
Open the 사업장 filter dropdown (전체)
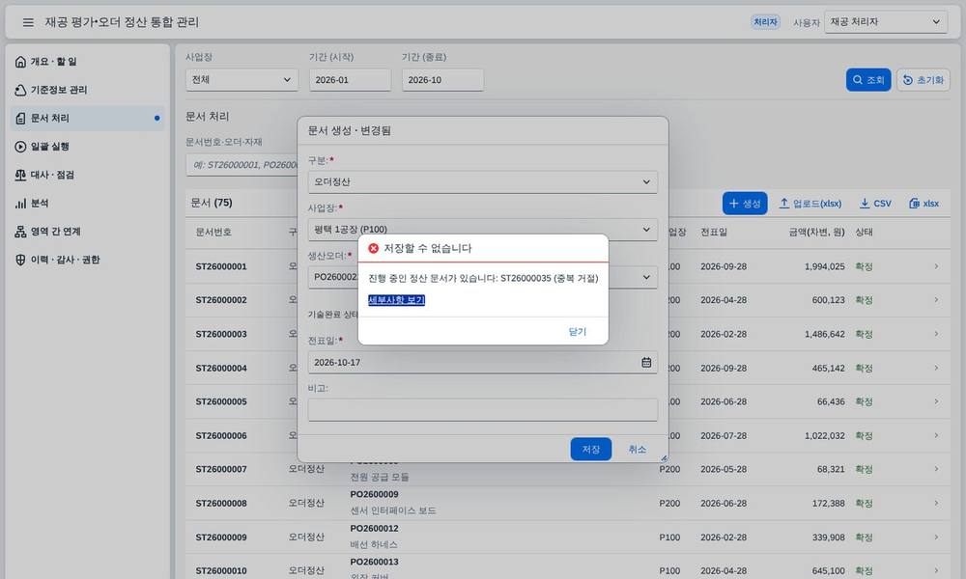[x=241, y=80]
